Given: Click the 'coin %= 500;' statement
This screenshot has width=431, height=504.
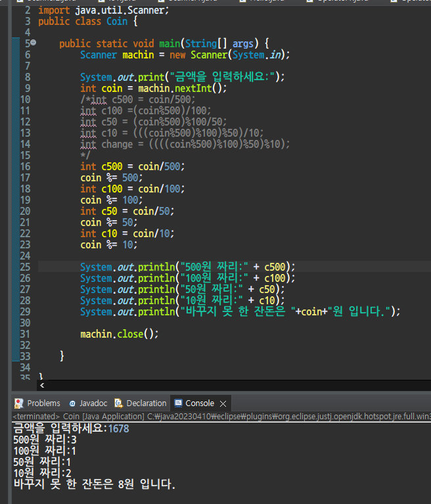Looking at the screenshot, I should [x=112, y=178].
